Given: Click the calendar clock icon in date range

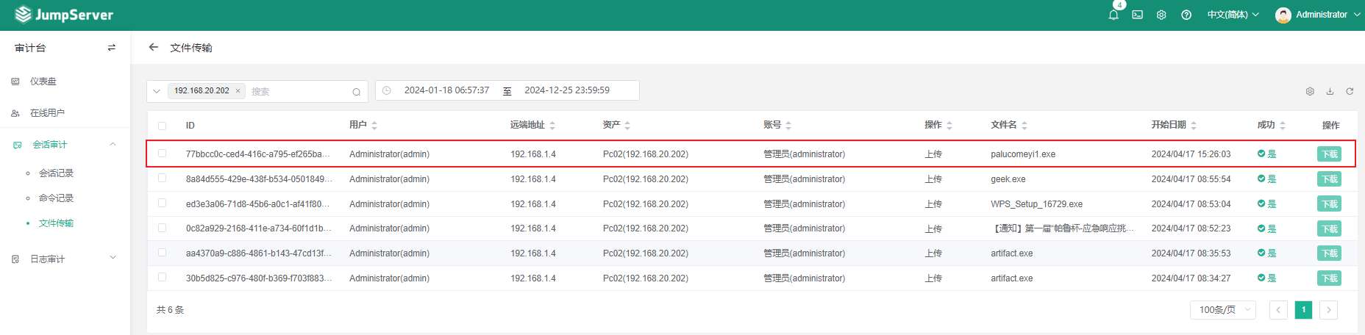Looking at the screenshot, I should [x=386, y=90].
